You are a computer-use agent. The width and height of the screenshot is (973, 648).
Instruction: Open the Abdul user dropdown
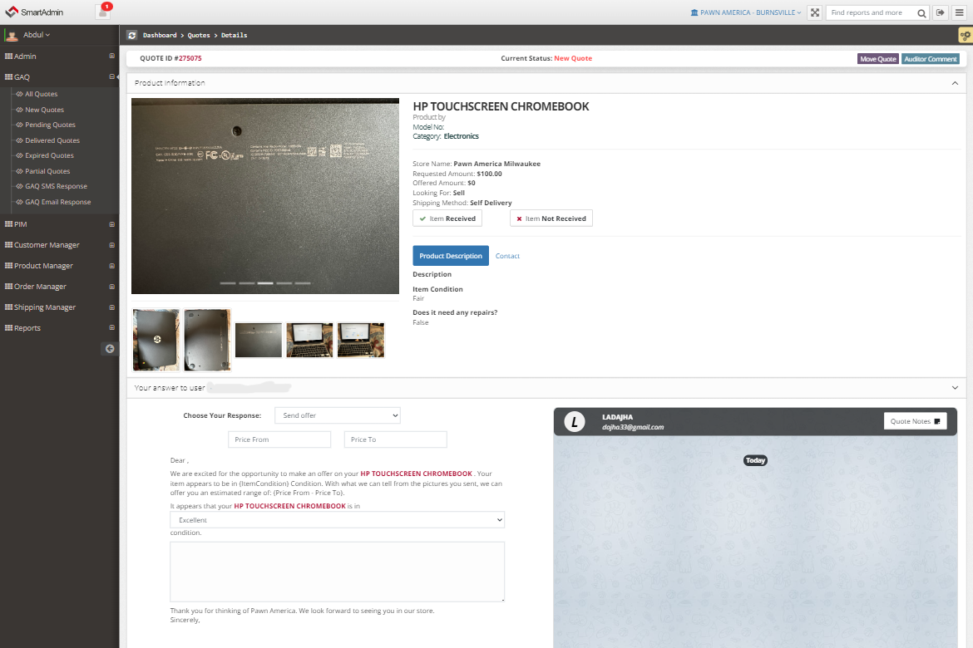(36, 35)
